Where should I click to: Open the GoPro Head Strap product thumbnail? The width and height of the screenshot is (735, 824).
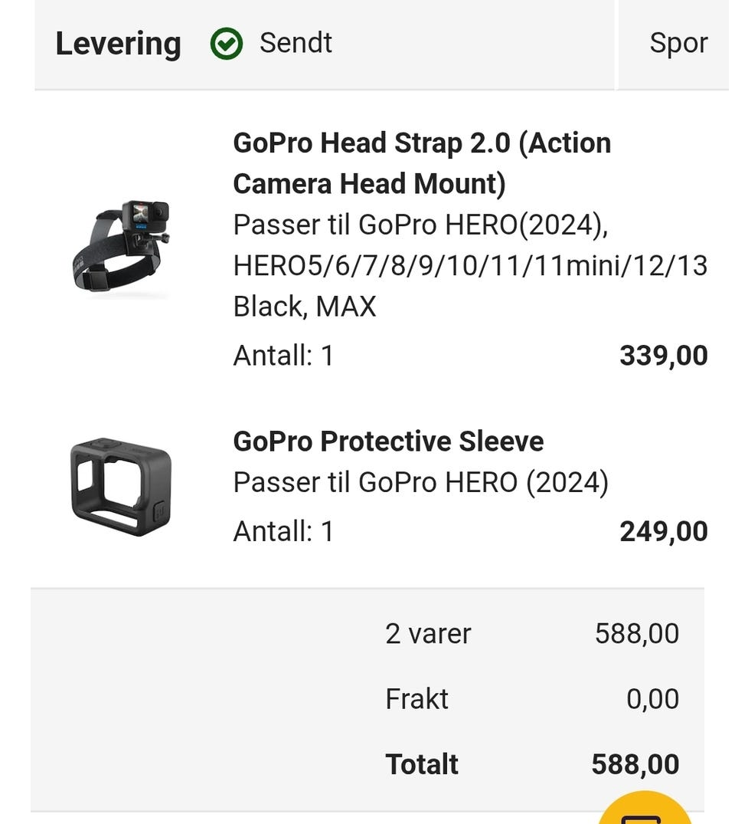(x=120, y=245)
